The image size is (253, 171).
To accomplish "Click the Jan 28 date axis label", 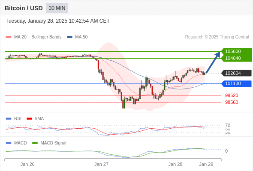I will coord(175,164).
